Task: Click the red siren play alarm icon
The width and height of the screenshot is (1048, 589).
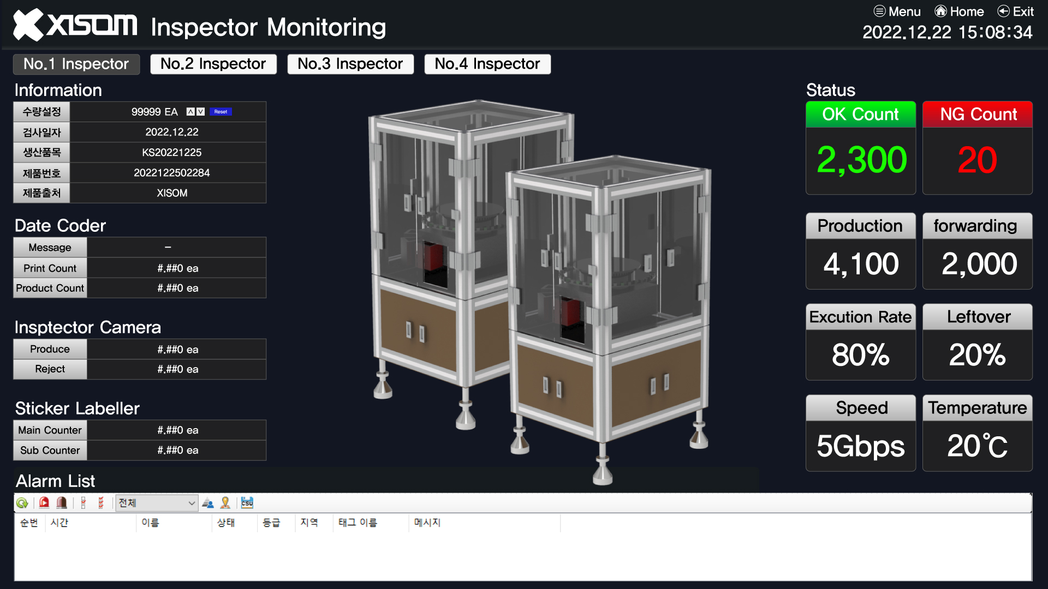Action: pos(44,503)
